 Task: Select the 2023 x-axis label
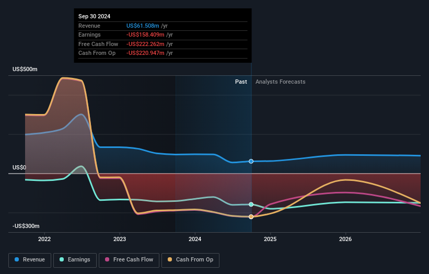point(120,239)
